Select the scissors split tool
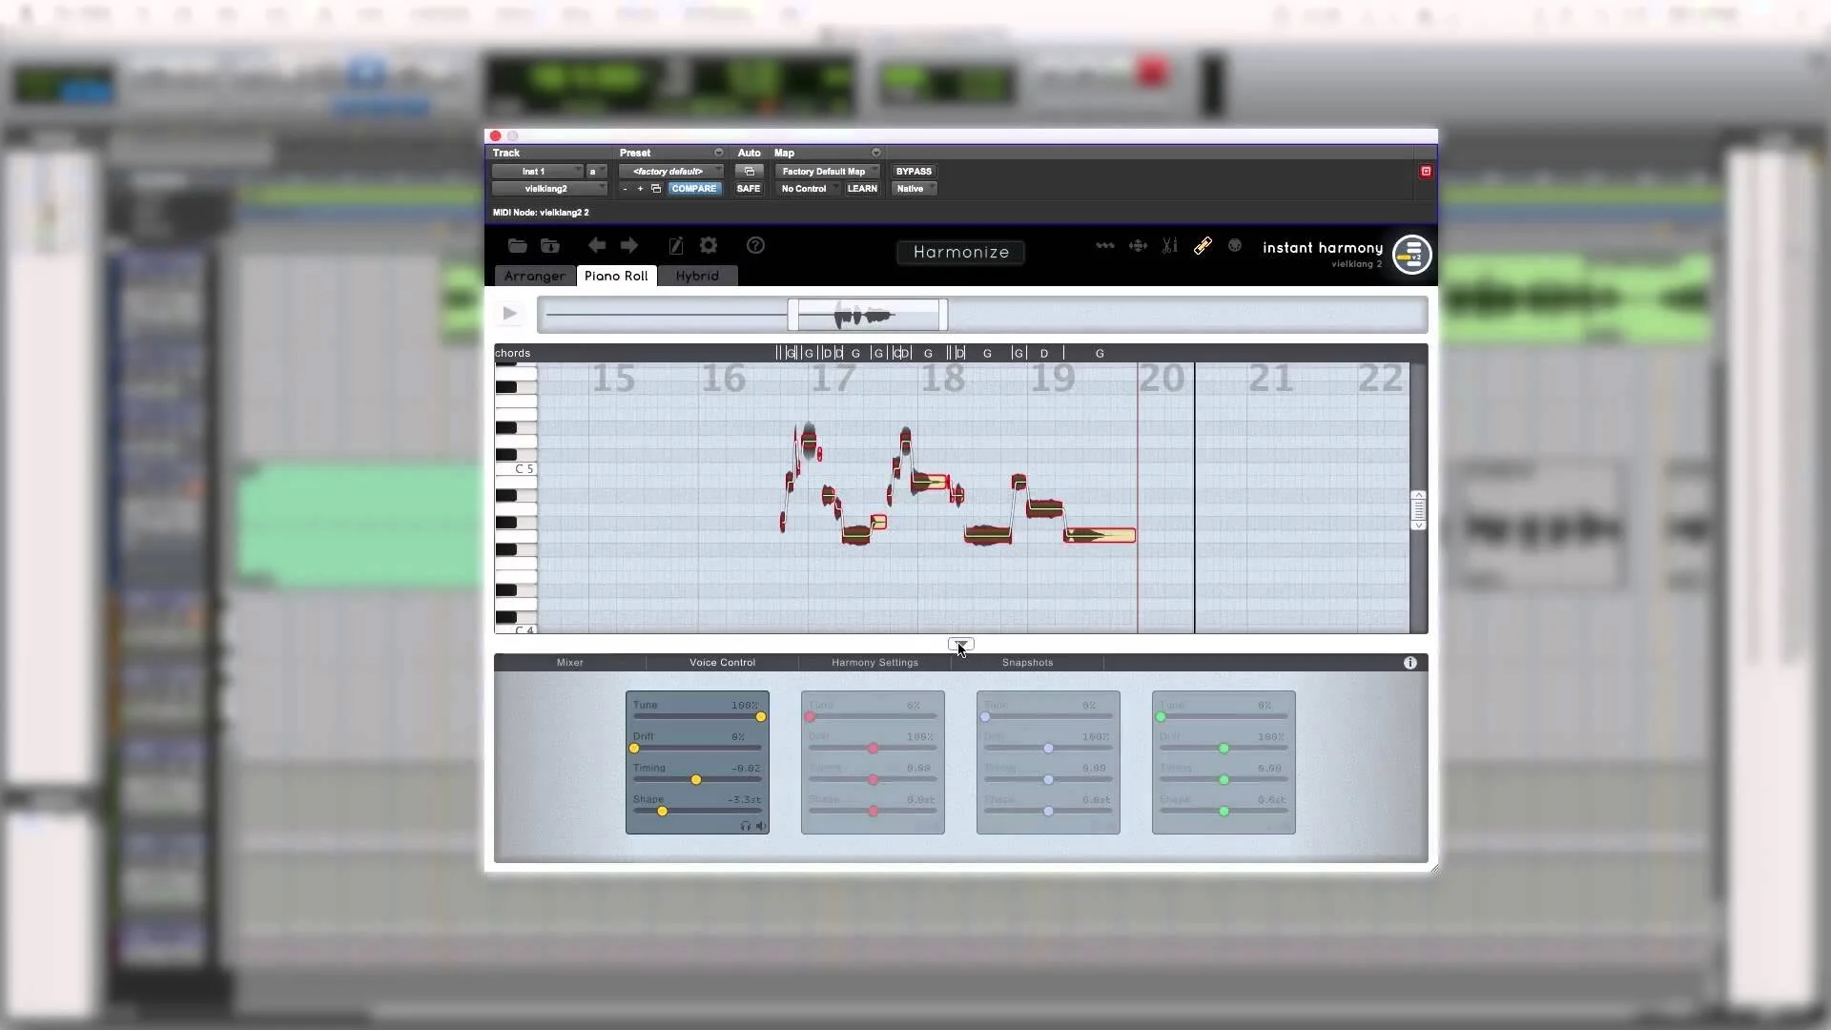This screenshot has height=1030, width=1831. coord(1170,246)
